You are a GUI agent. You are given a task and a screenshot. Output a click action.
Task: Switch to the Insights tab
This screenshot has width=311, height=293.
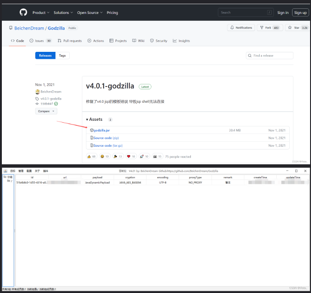pyautogui.click(x=181, y=41)
